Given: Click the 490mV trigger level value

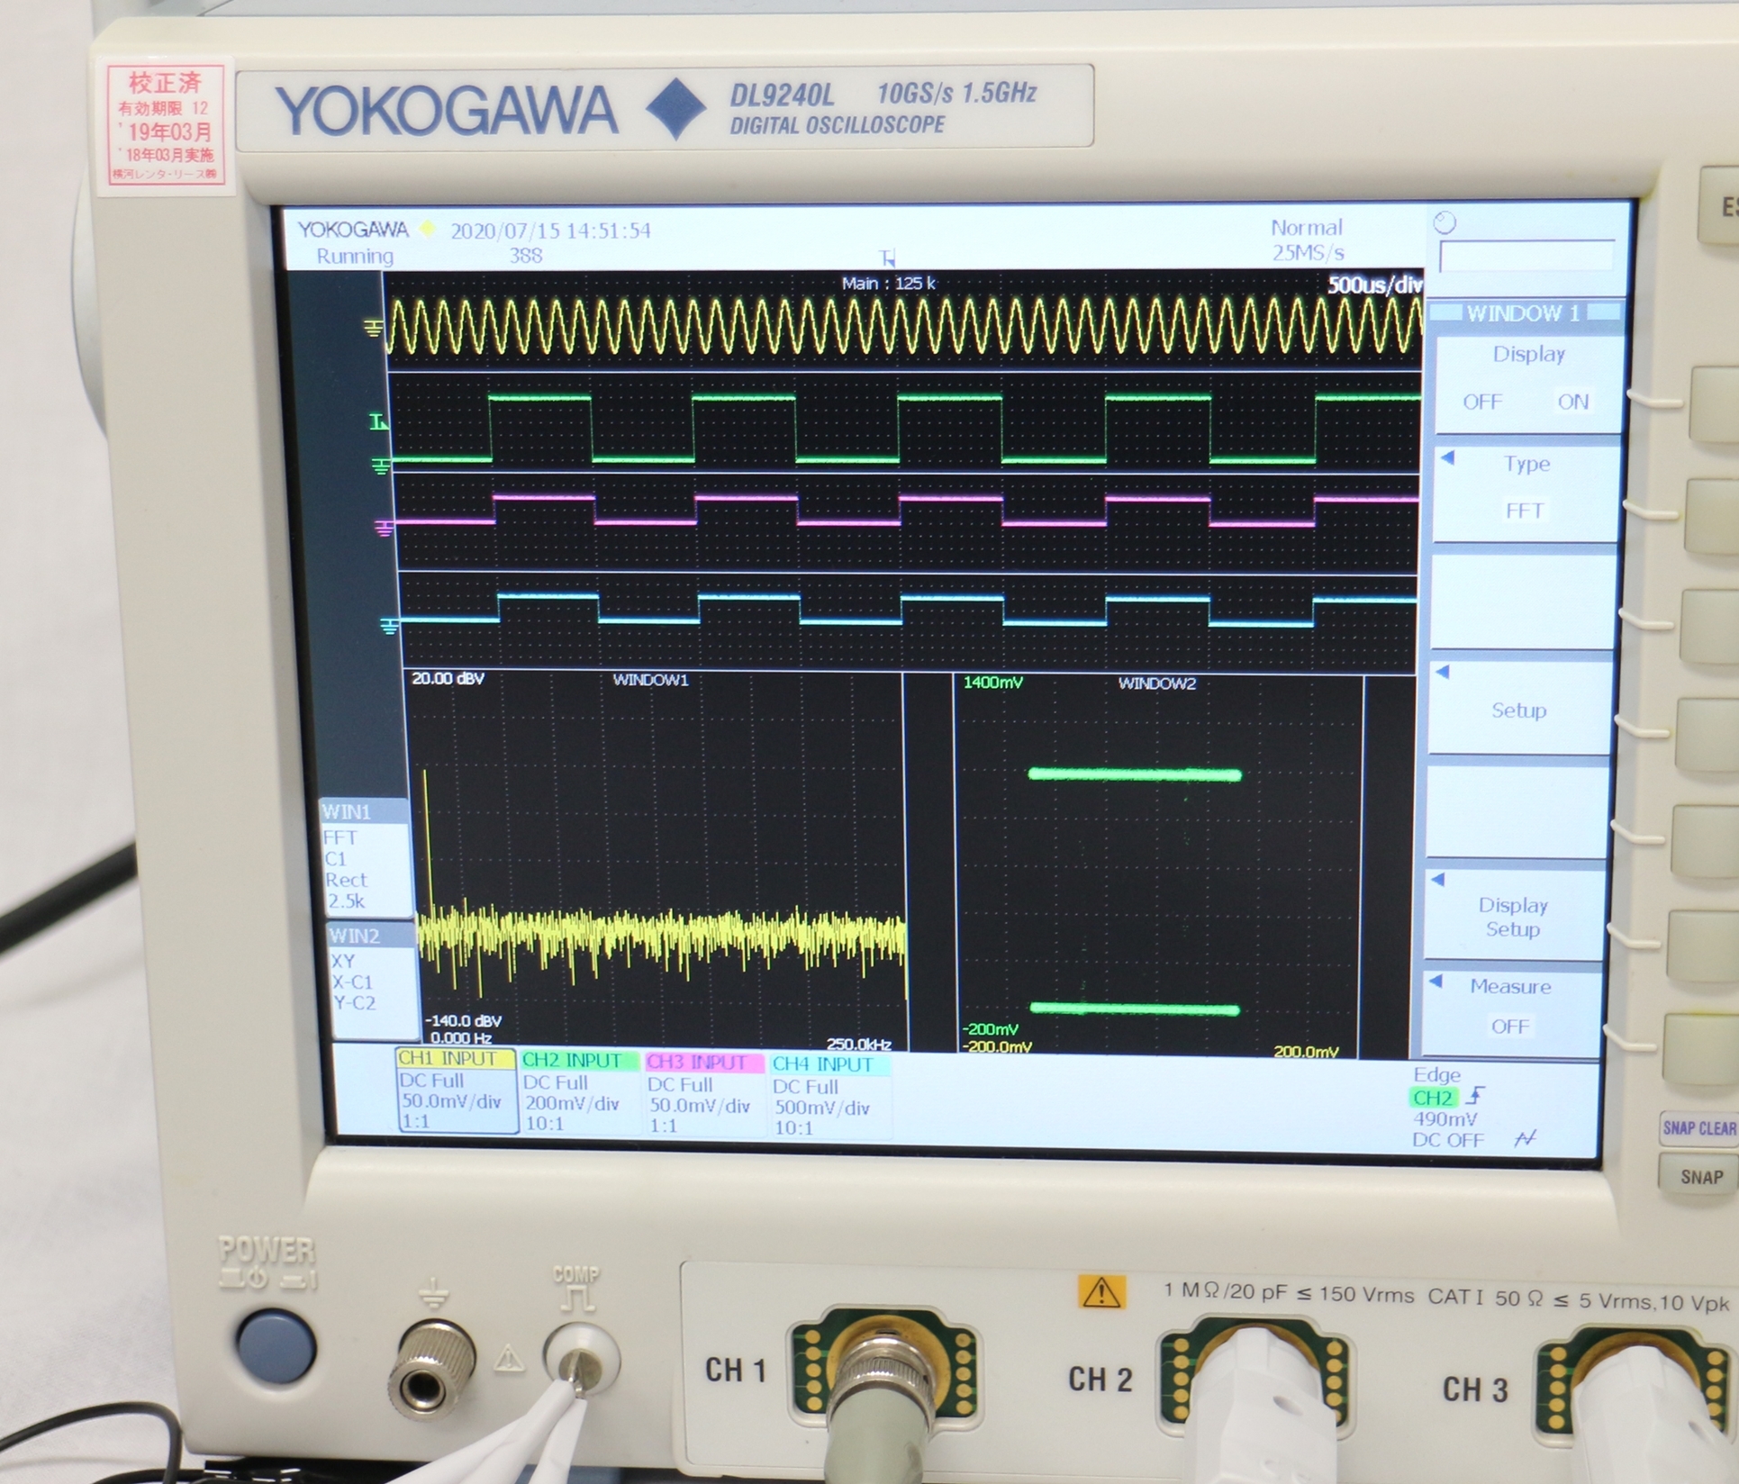Looking at the screenshot, I should click(x=1445, y=1118).
